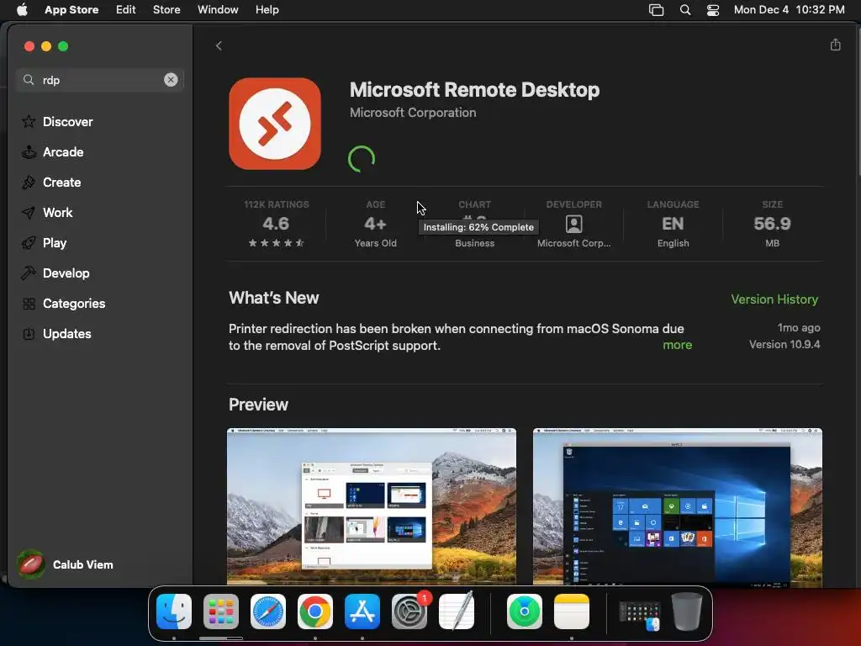
Task: Click the Create brush icon
Action: [29, 182]
